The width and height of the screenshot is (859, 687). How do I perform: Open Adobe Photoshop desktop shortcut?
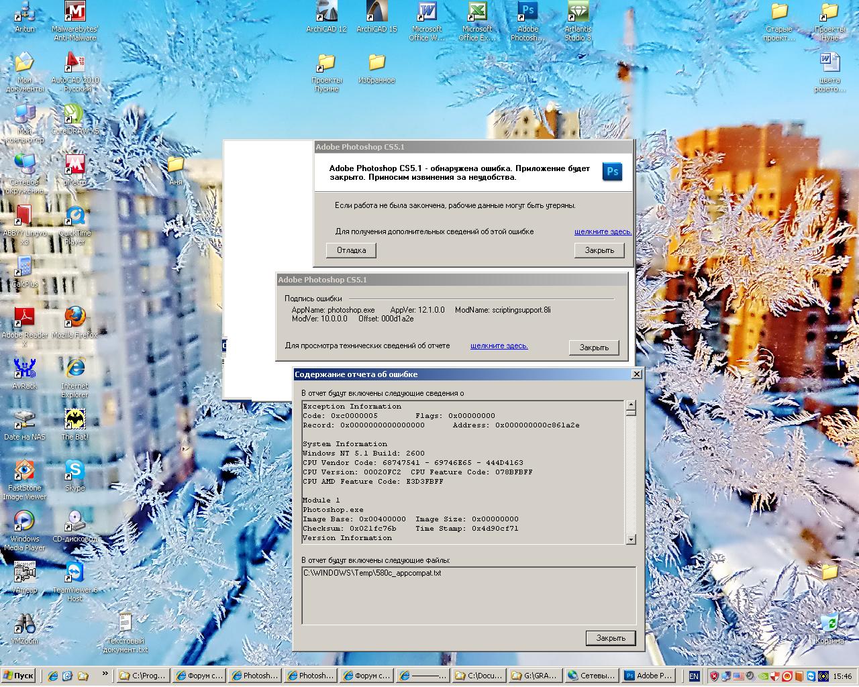point(527,21)
